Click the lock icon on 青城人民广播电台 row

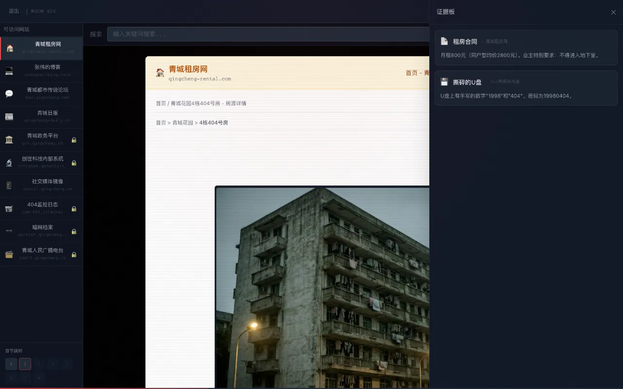coord(74,254)
